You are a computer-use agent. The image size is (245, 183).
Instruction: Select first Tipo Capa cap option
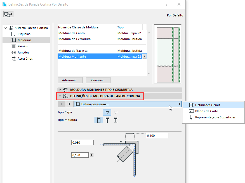click(107, 113)
